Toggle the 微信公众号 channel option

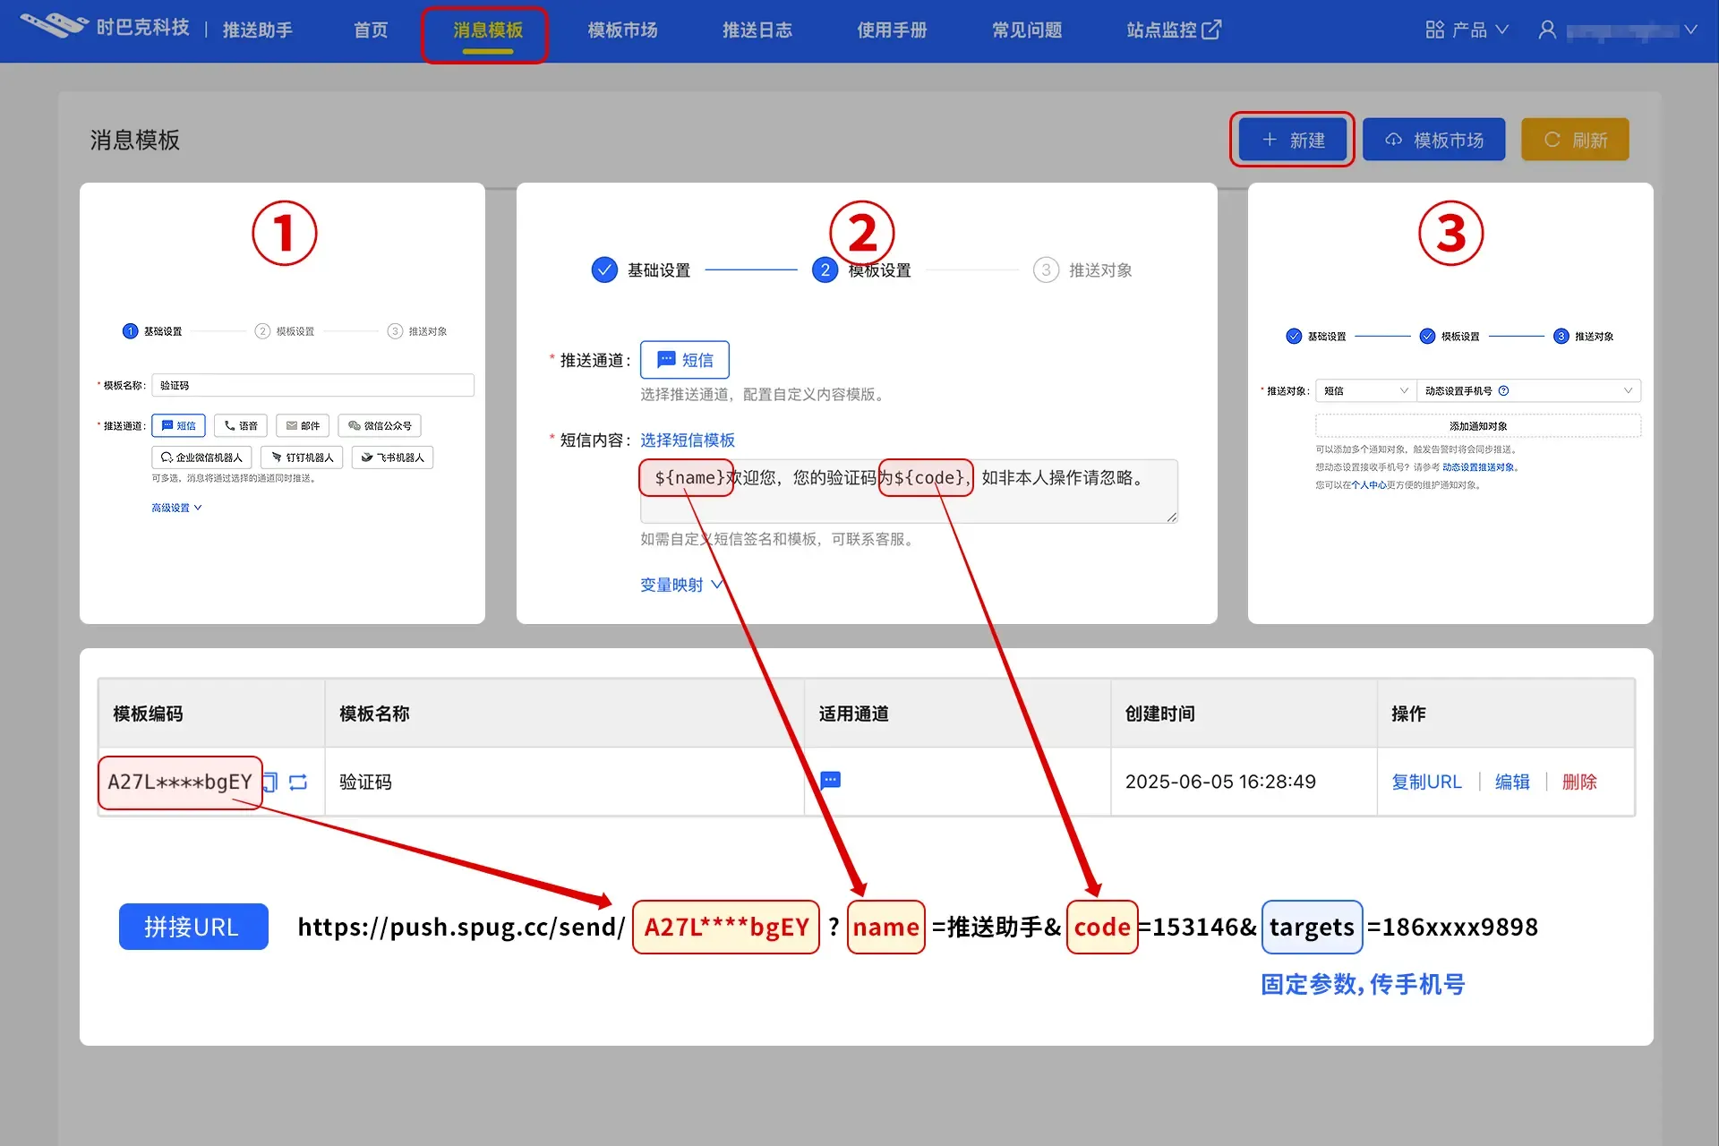(380, 425)
